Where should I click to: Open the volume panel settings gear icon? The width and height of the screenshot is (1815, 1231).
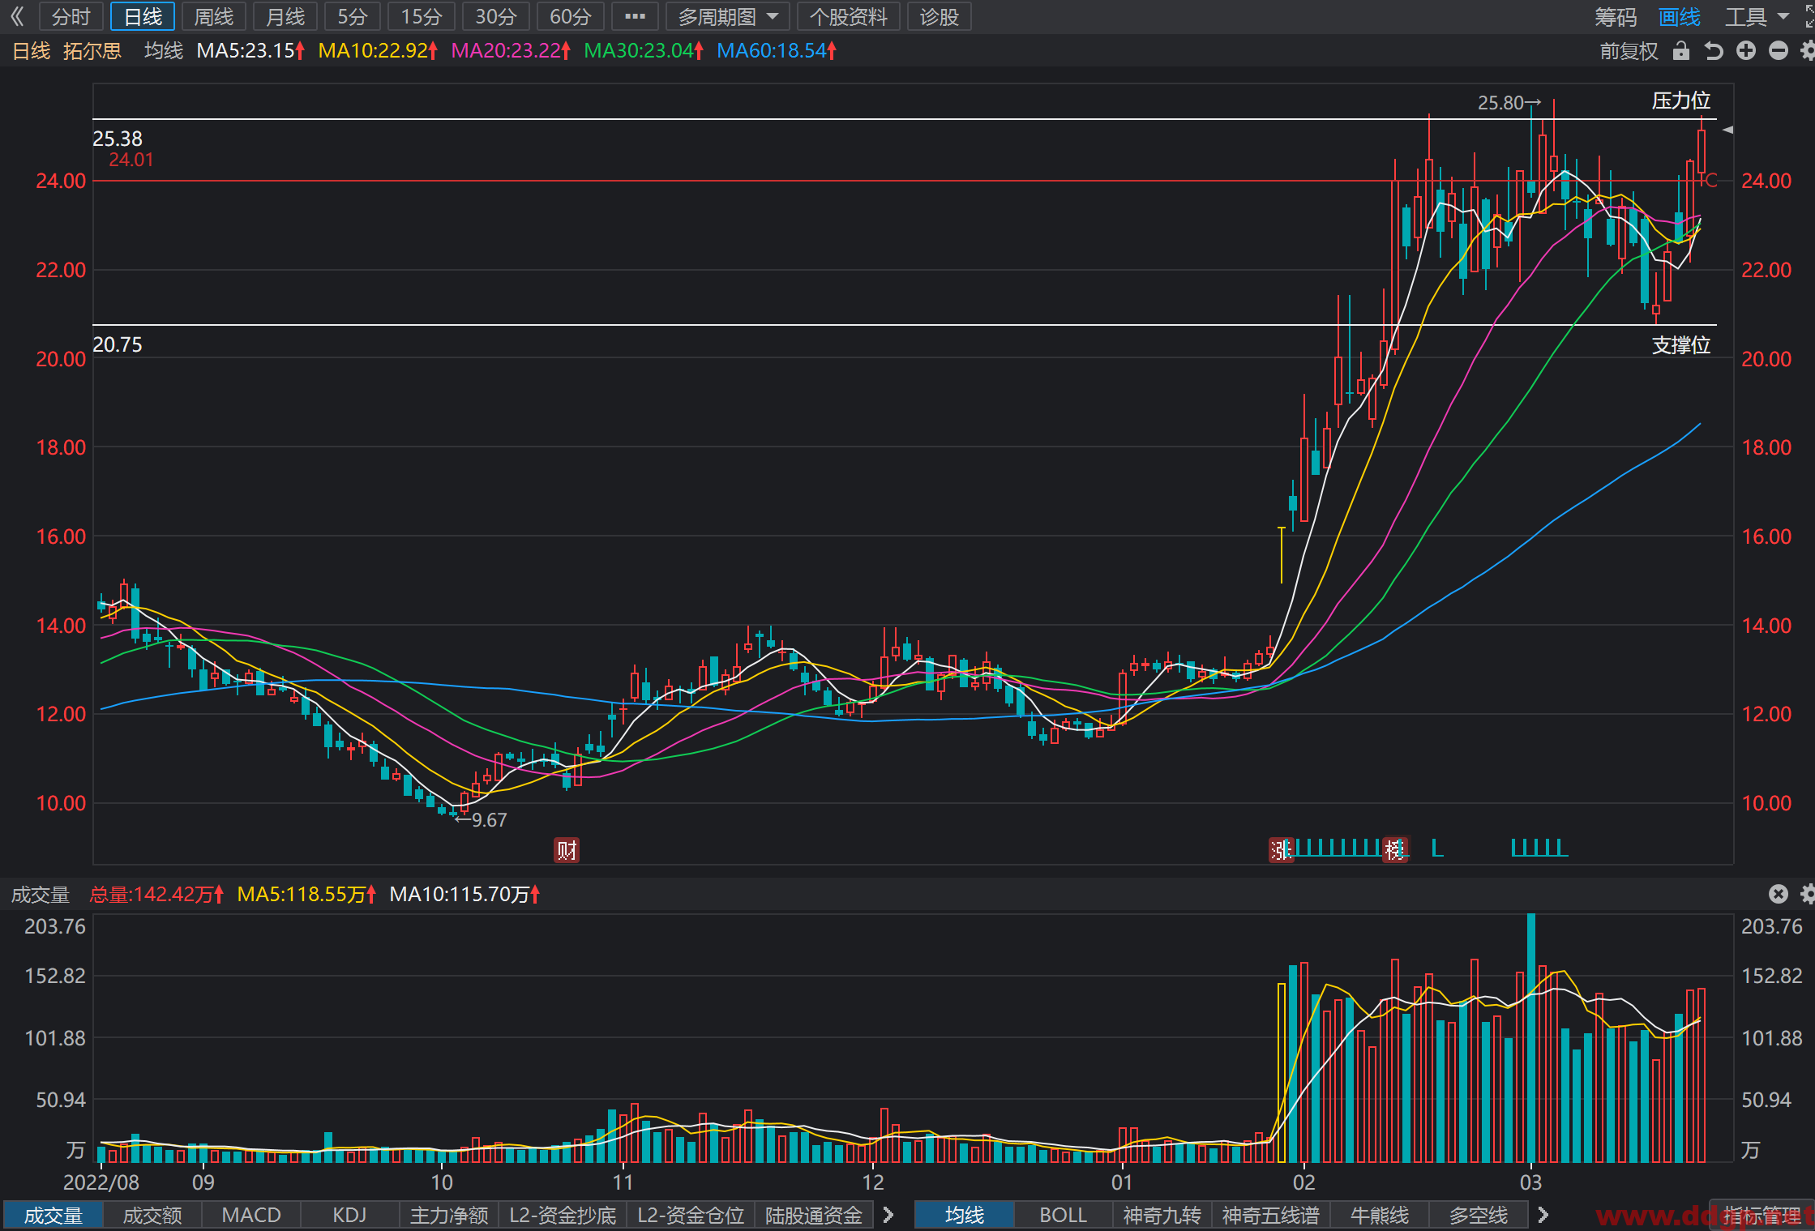1808,894
